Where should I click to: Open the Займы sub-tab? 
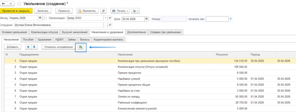(x=72, y=40)
